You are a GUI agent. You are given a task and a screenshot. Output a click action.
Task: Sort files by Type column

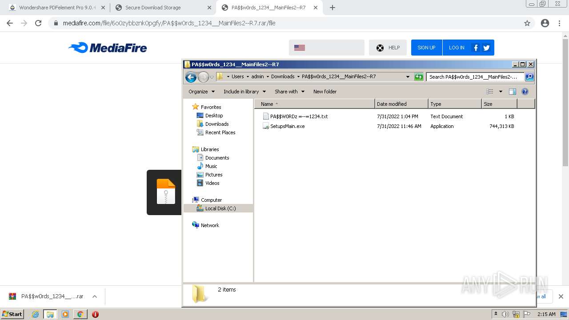455,104
